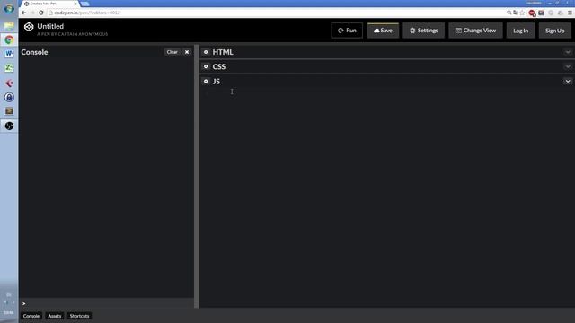Open the black circular taskbar app

9,126
